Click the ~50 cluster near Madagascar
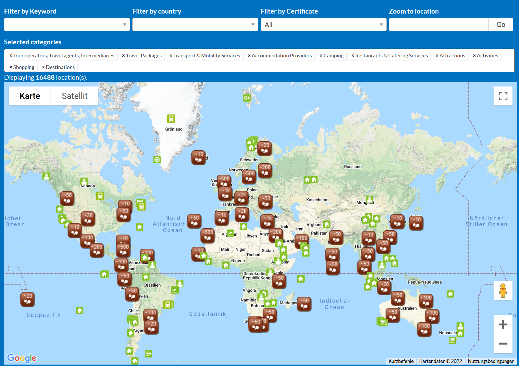519x366 pixels. tap(304, 304)
